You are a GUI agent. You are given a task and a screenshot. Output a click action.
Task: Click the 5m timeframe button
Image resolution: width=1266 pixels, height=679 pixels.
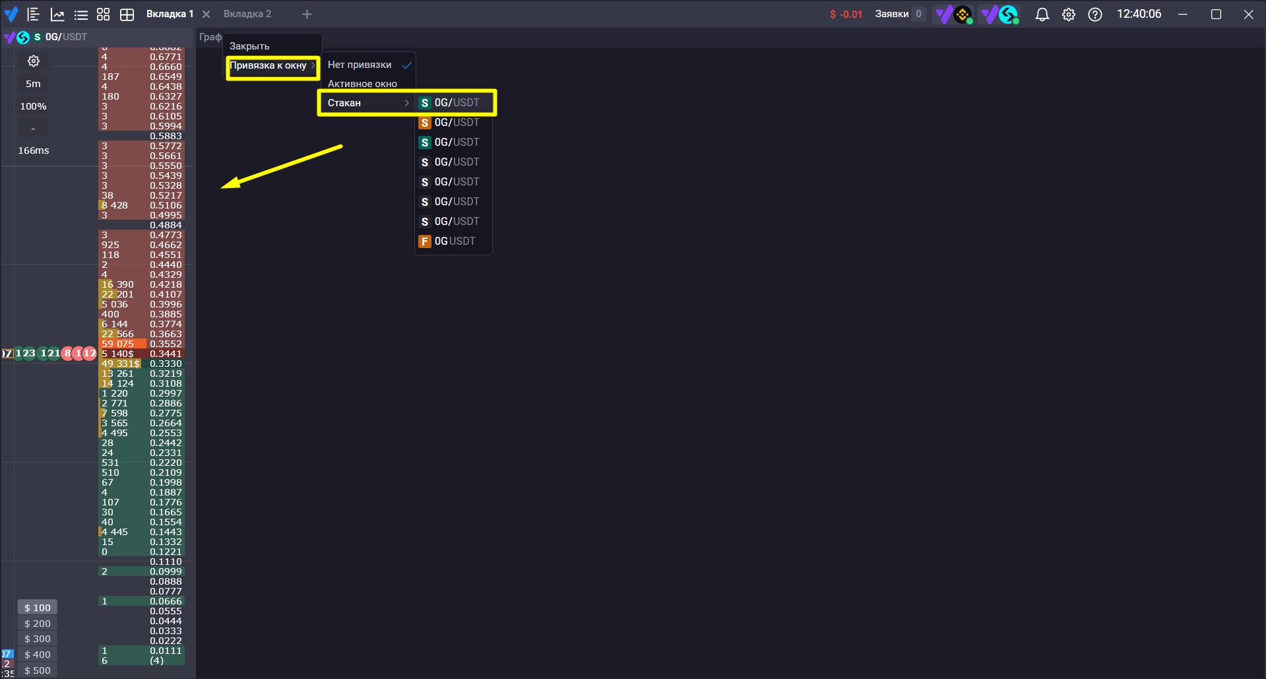pos(33,84)
